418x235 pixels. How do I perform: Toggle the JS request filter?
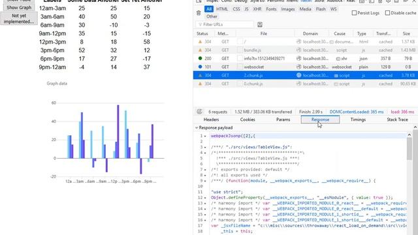click(x=247, y=9)
